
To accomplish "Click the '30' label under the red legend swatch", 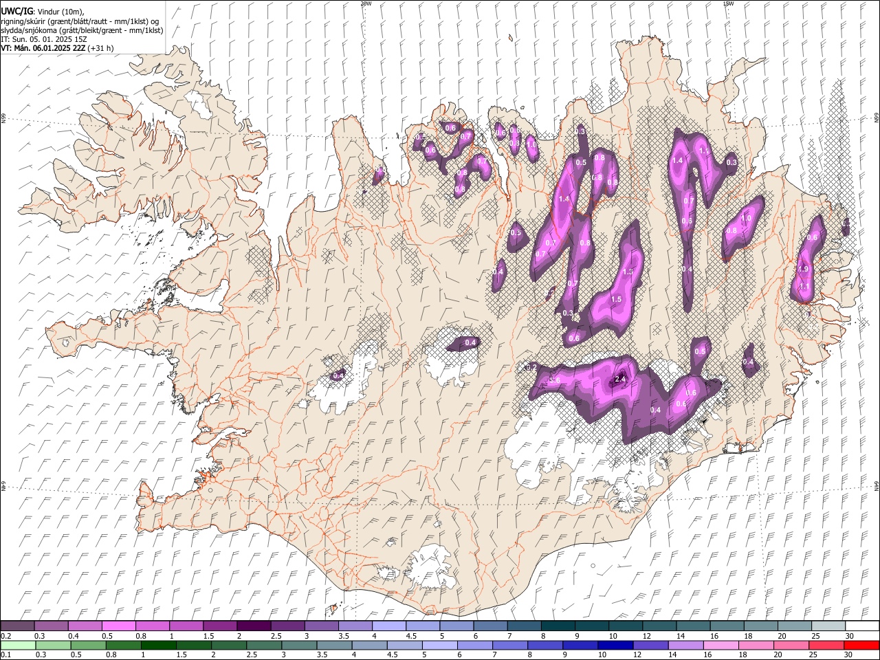I will click(x=848, y=655).
